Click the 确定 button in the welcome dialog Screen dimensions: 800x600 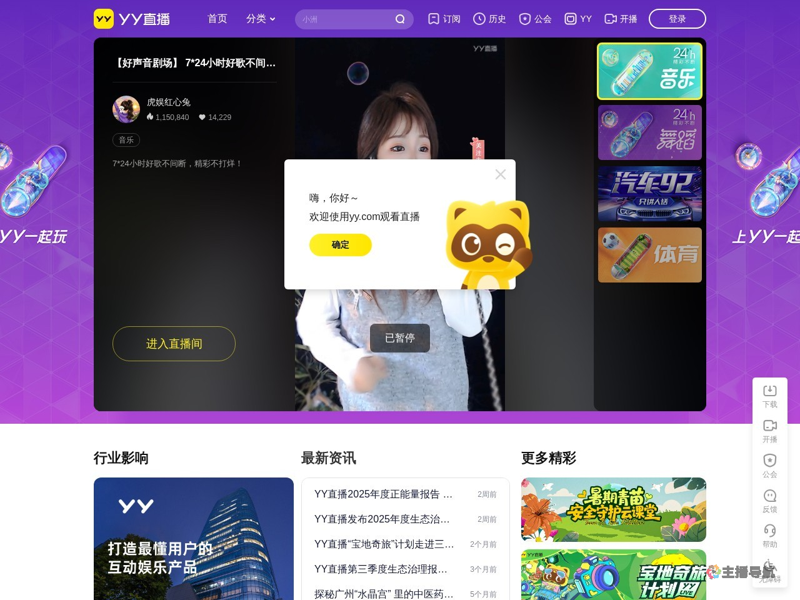pos(341,245)
